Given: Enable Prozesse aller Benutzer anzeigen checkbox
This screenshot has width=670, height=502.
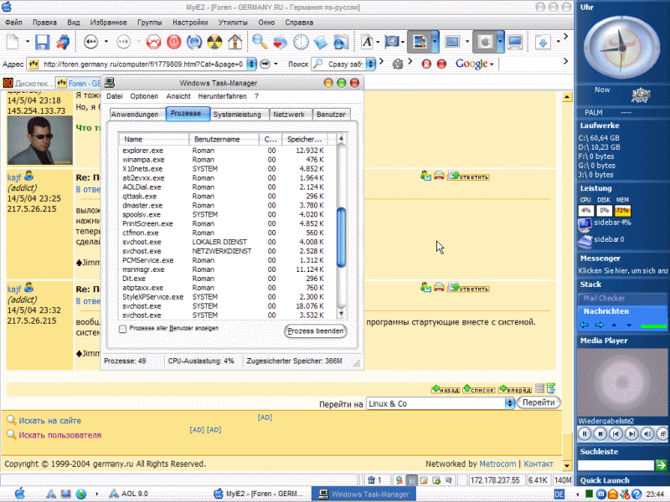Looking at the screenshot, I should (x=122, y=329).
